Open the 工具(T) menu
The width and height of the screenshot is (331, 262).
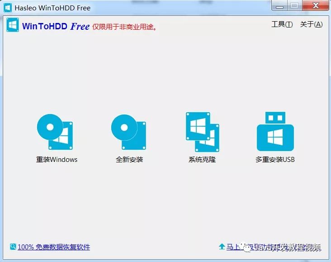(282, 24)
